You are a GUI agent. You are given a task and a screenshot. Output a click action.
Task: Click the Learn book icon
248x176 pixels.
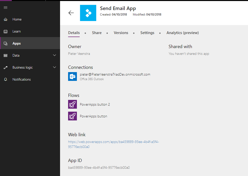pos(6,31)
